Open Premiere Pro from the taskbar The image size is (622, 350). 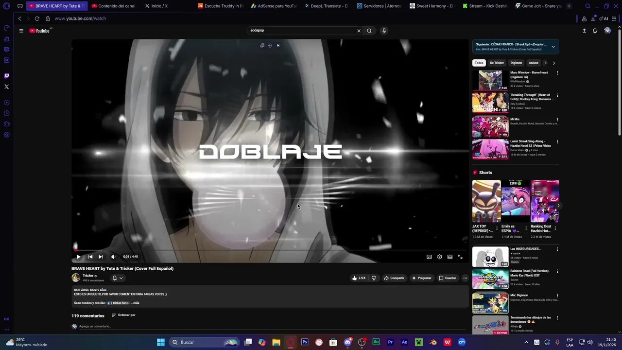click(390, 342)
